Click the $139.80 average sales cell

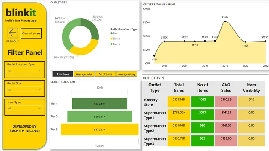click(x=226, y=141)
